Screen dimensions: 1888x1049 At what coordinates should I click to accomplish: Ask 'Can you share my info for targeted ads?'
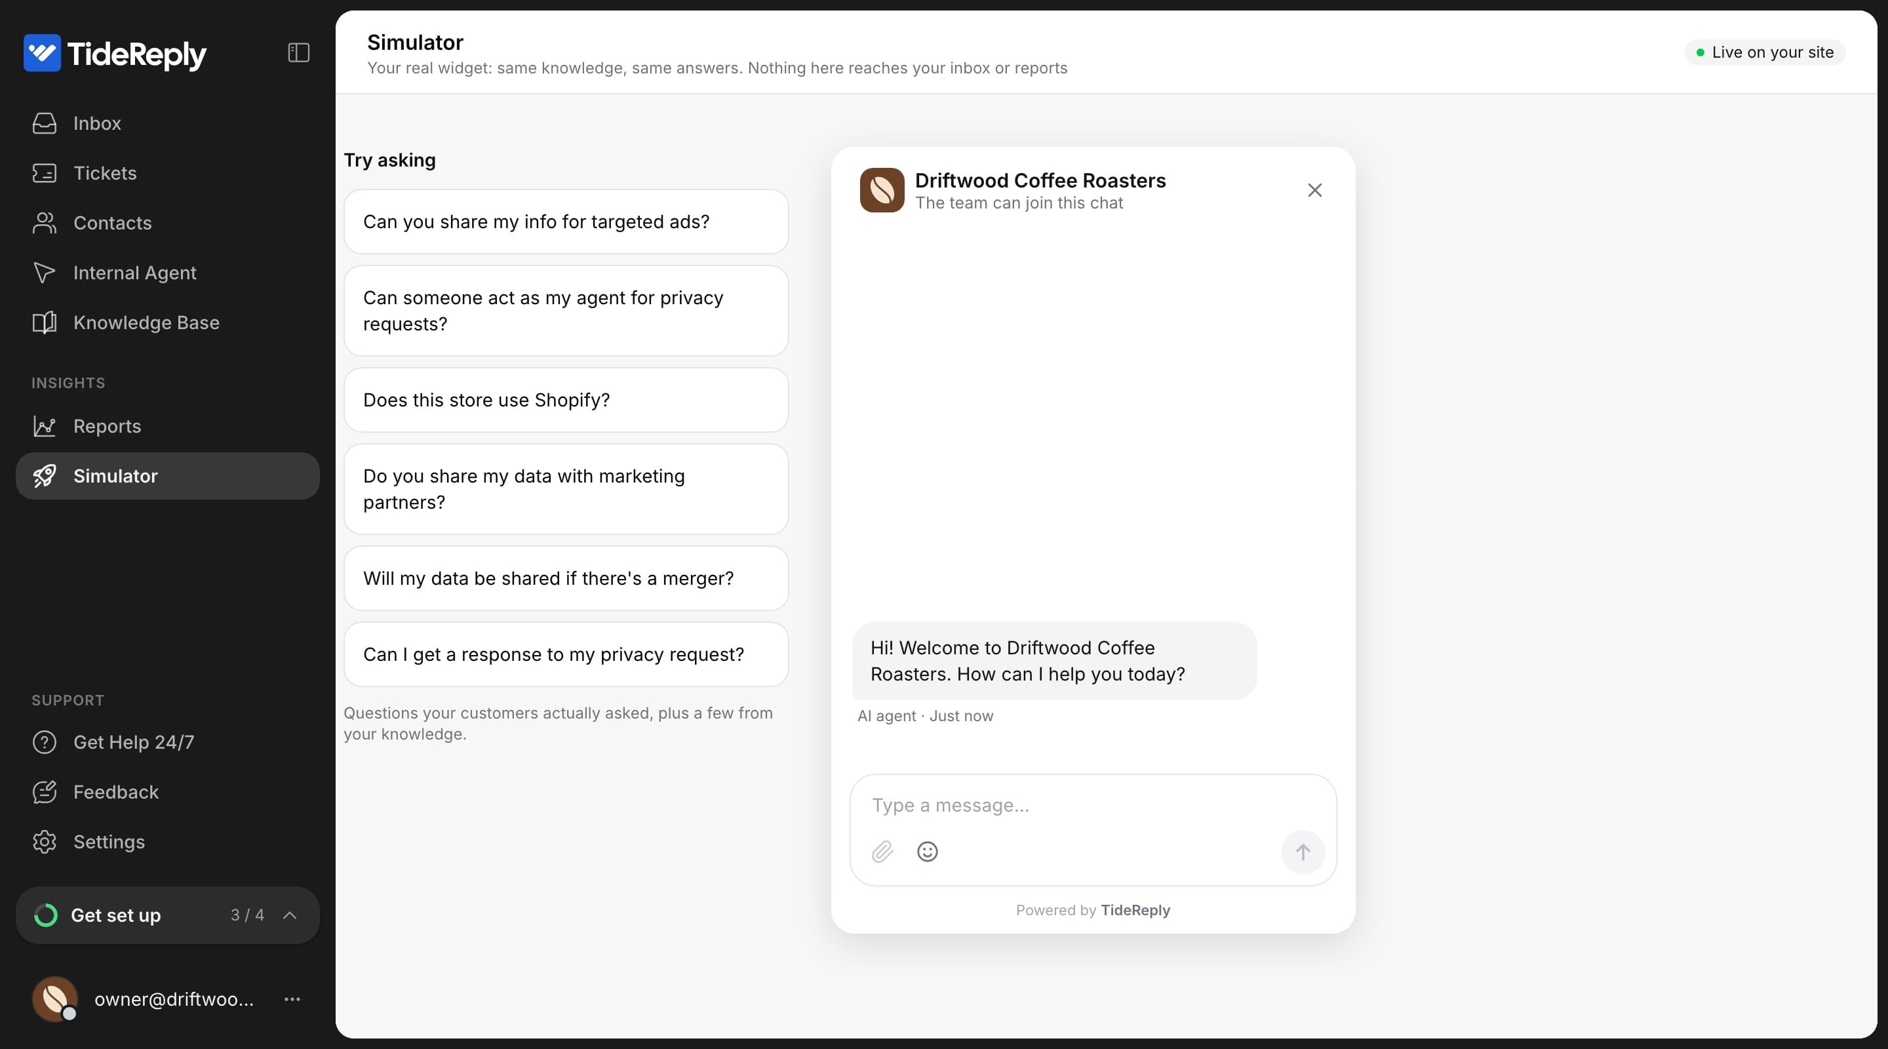click(566, 222)
